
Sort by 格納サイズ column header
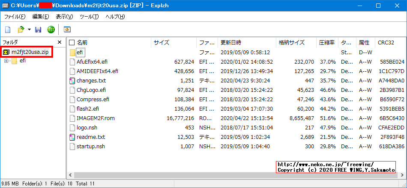pos(291,42)
